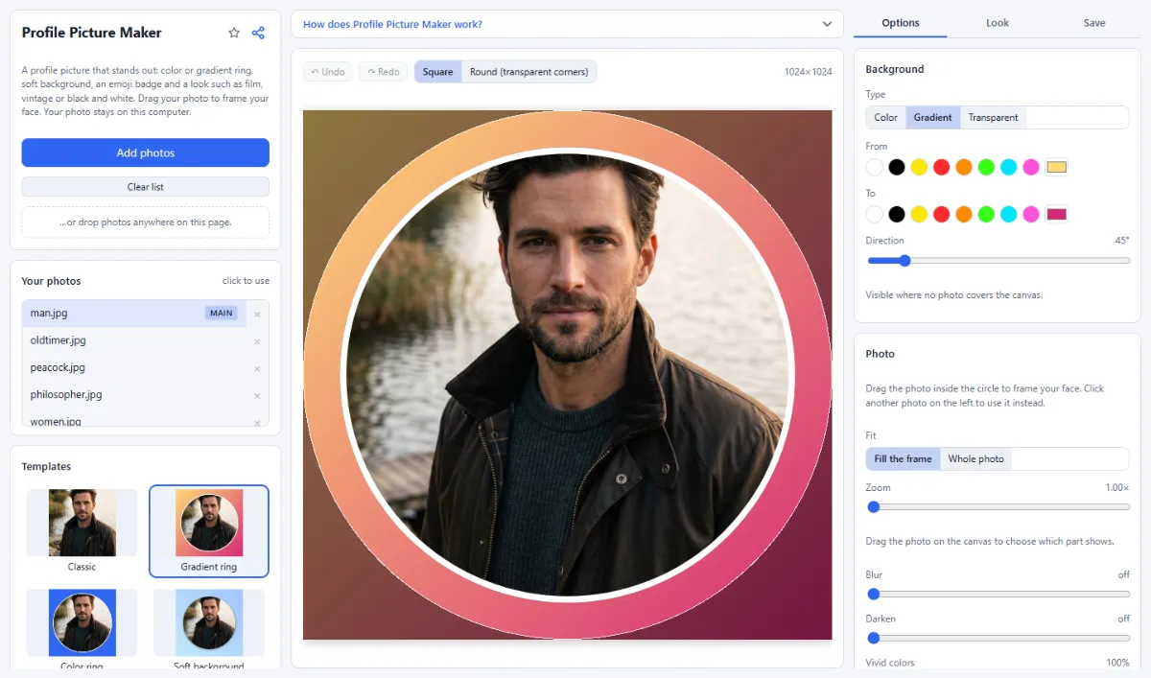Pick green swatch in the To row
Screen dimensions: 1151x678
tap(986, 214)
